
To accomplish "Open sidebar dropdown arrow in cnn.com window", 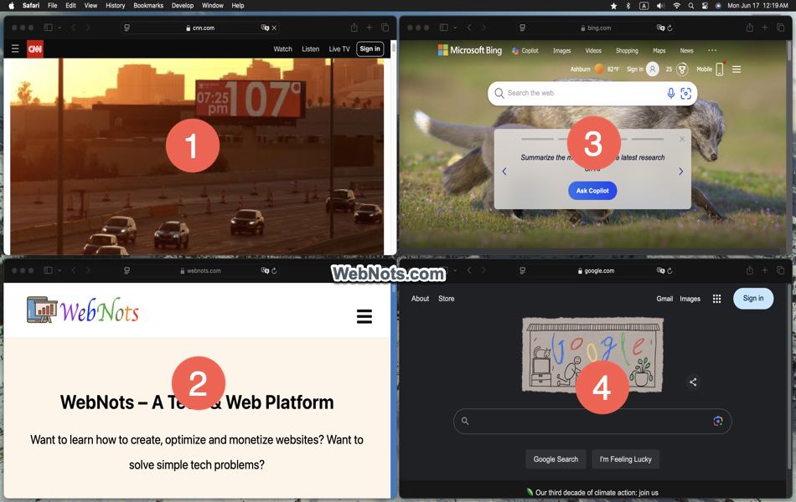I will point(59,28).
